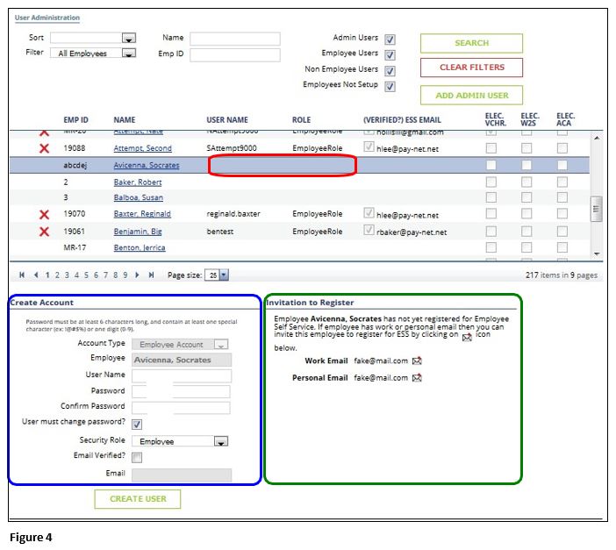This screenshot has width=616, height=550.
Task: Check Elec. Vchr. box for Benjamin, Big
Action: (491, 232)
